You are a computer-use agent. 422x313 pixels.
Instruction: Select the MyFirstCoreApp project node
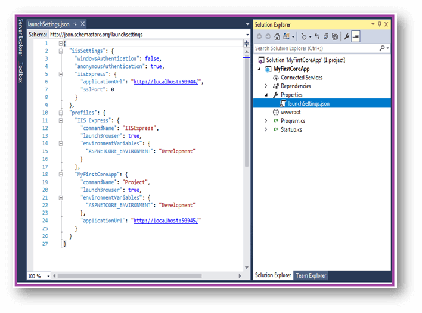point(291,69)
